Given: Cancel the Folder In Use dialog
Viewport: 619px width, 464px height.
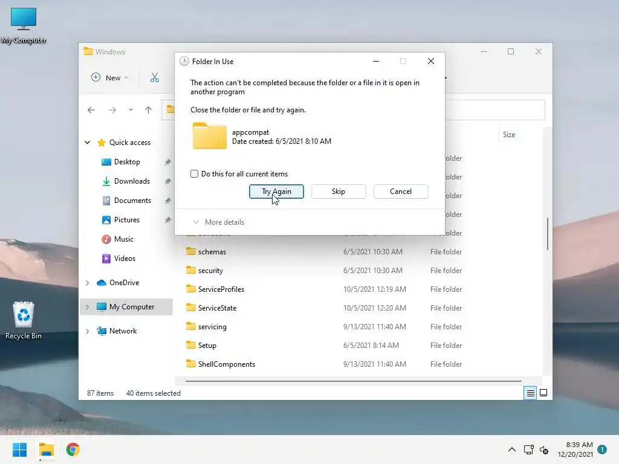Looking at the screenshot, I should pos(401,192).
